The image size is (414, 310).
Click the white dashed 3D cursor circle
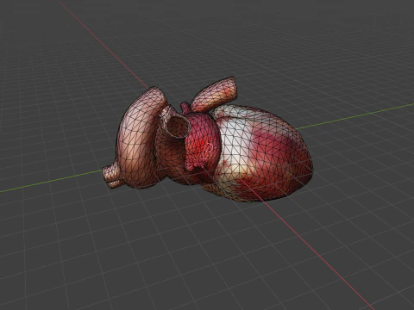coord(209,146)
